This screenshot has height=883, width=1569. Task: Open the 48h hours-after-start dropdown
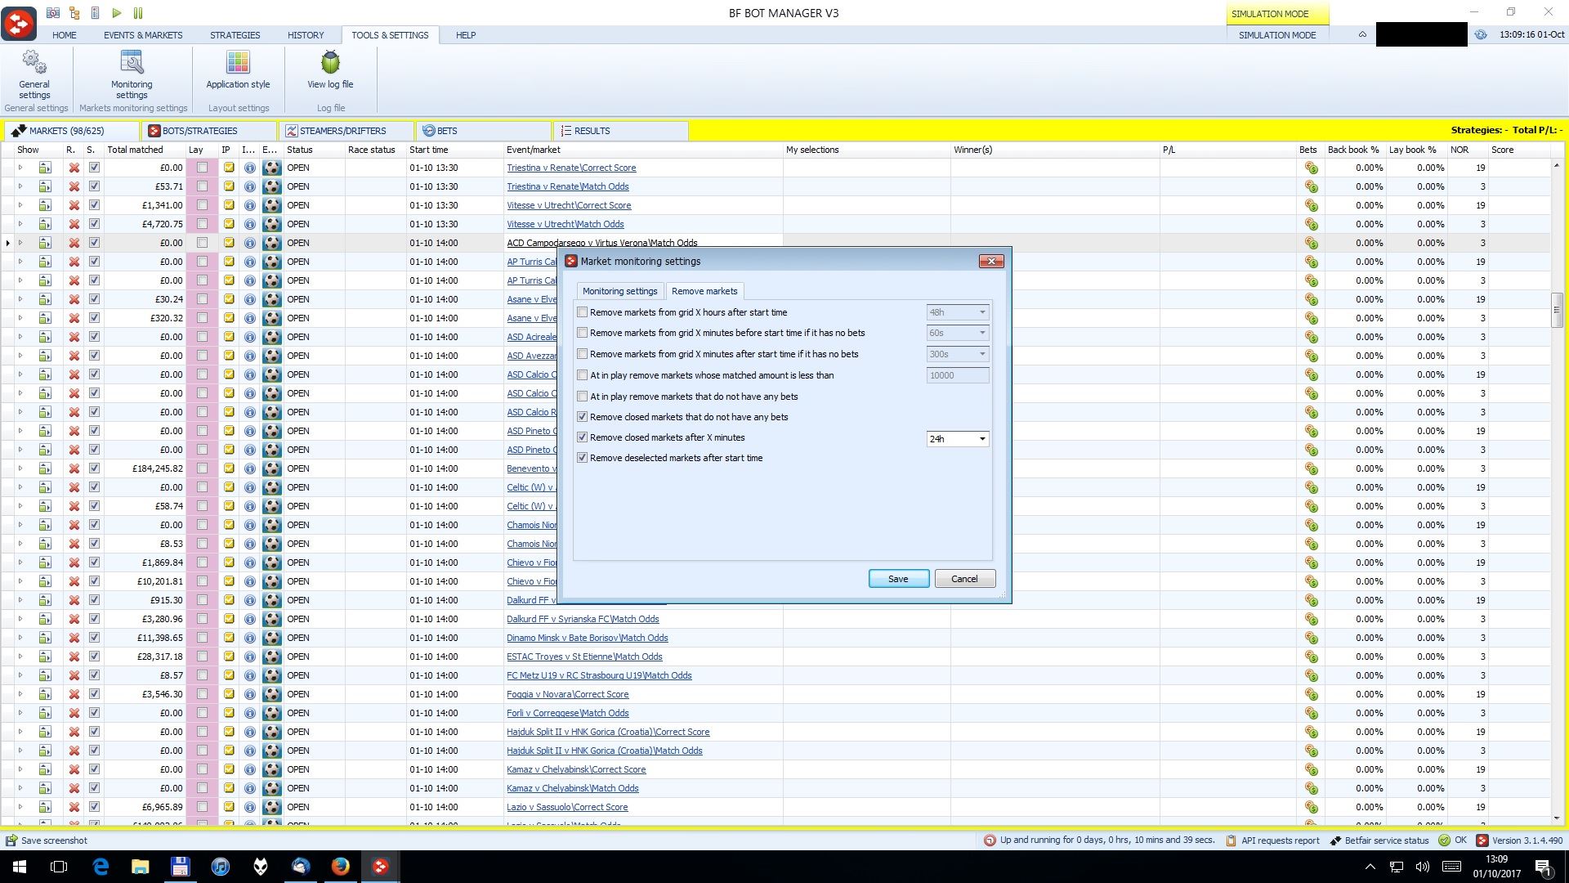[x=982, y=312]
